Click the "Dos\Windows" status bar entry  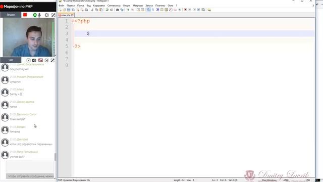click(x=269, y=180)
